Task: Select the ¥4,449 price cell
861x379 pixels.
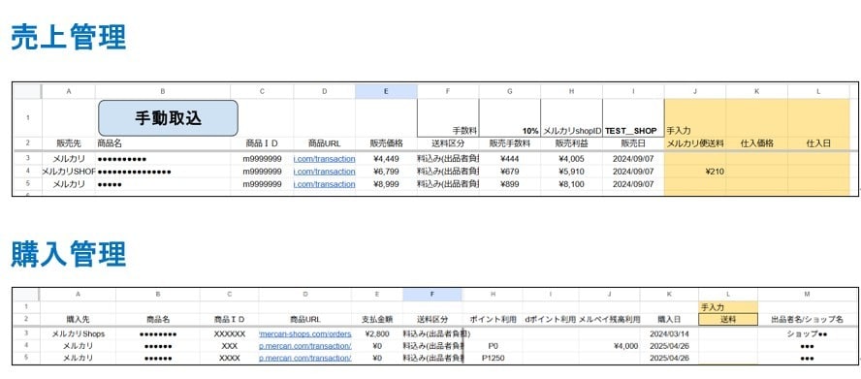Action: [x=386, y=159]
